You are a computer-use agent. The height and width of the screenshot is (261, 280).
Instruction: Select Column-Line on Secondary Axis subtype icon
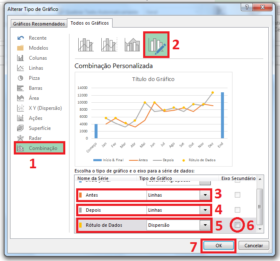(109, 45)
